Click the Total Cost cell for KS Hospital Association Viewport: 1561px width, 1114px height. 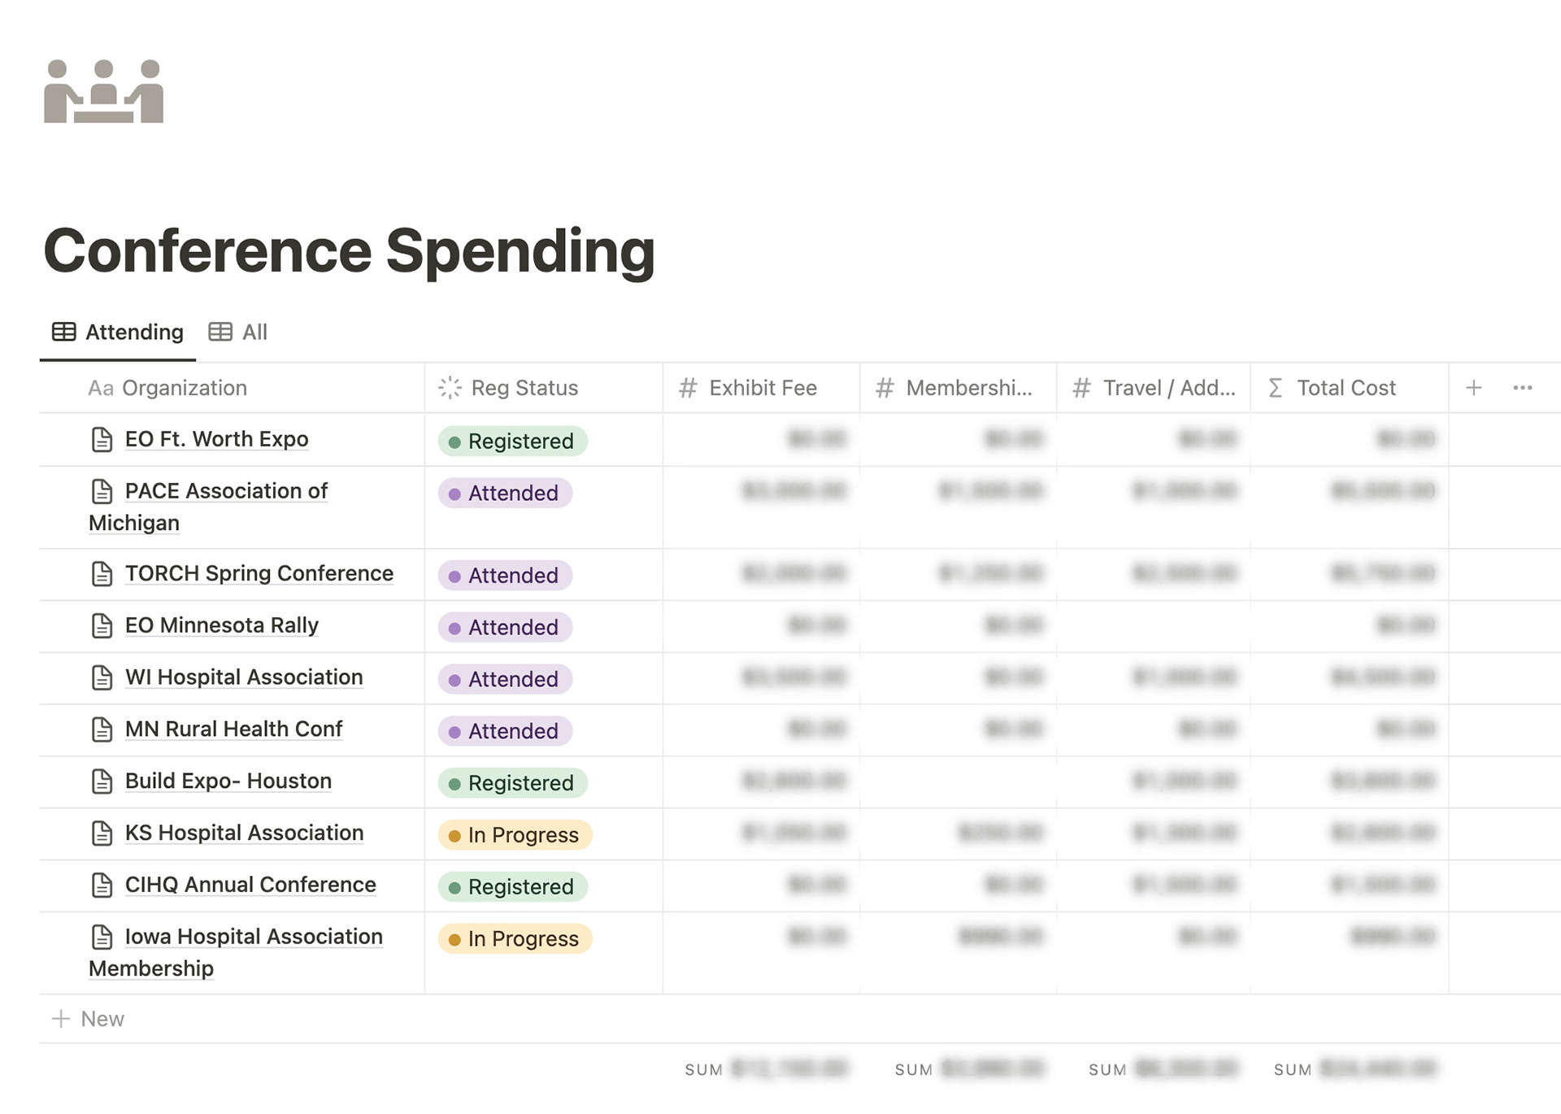[1350, 834]
